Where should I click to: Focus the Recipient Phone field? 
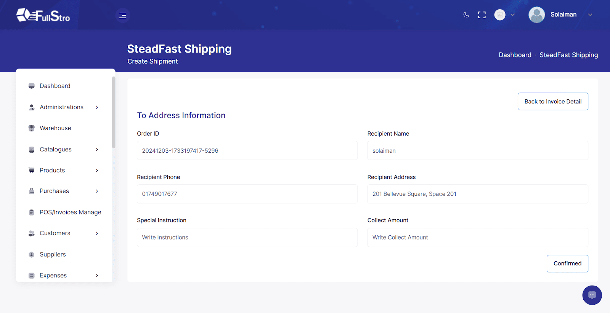point(247,194)
